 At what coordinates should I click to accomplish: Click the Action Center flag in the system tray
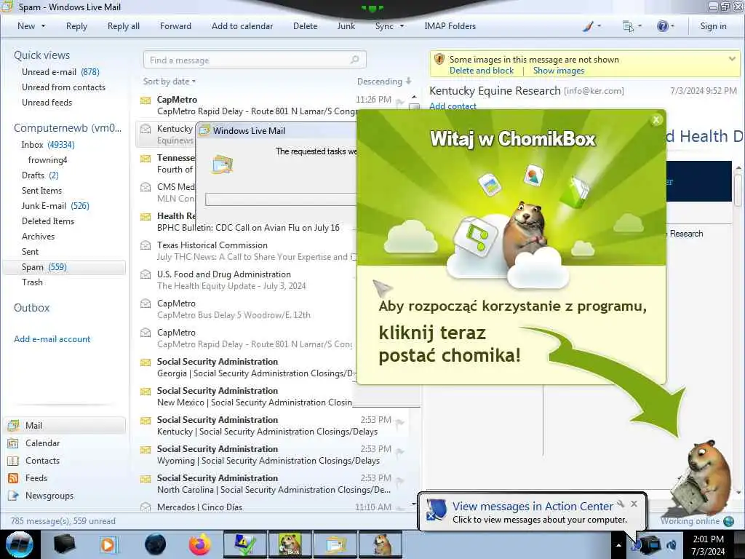(636, 544)
